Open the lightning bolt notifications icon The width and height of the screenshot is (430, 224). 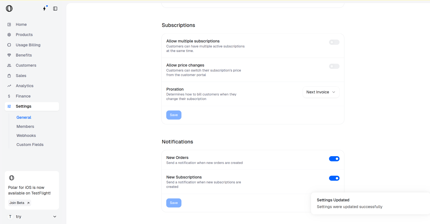click(45, 9)
